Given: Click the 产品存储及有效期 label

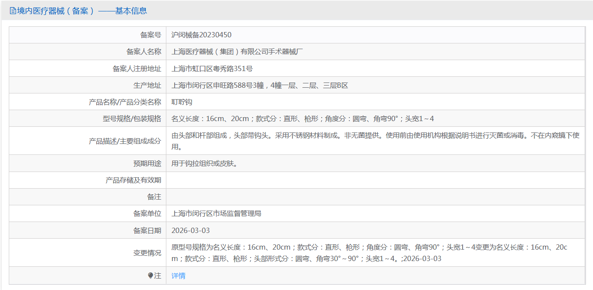Looking at the screenshot, I should tap(133, 180).
